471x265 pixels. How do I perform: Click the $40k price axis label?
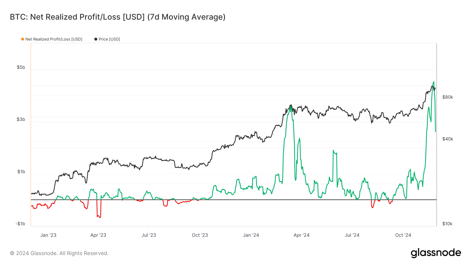tap(447, 139)
